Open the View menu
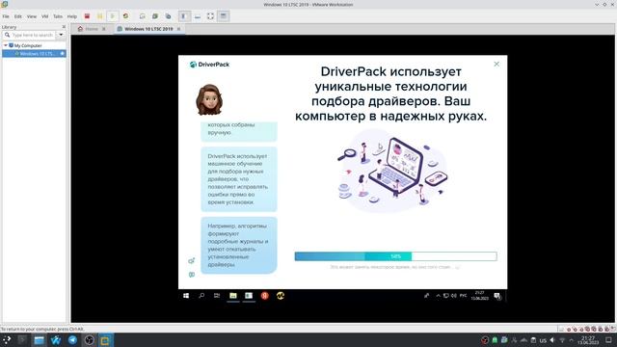This screenshot has width=617, height=347. (x=32, y=16)
